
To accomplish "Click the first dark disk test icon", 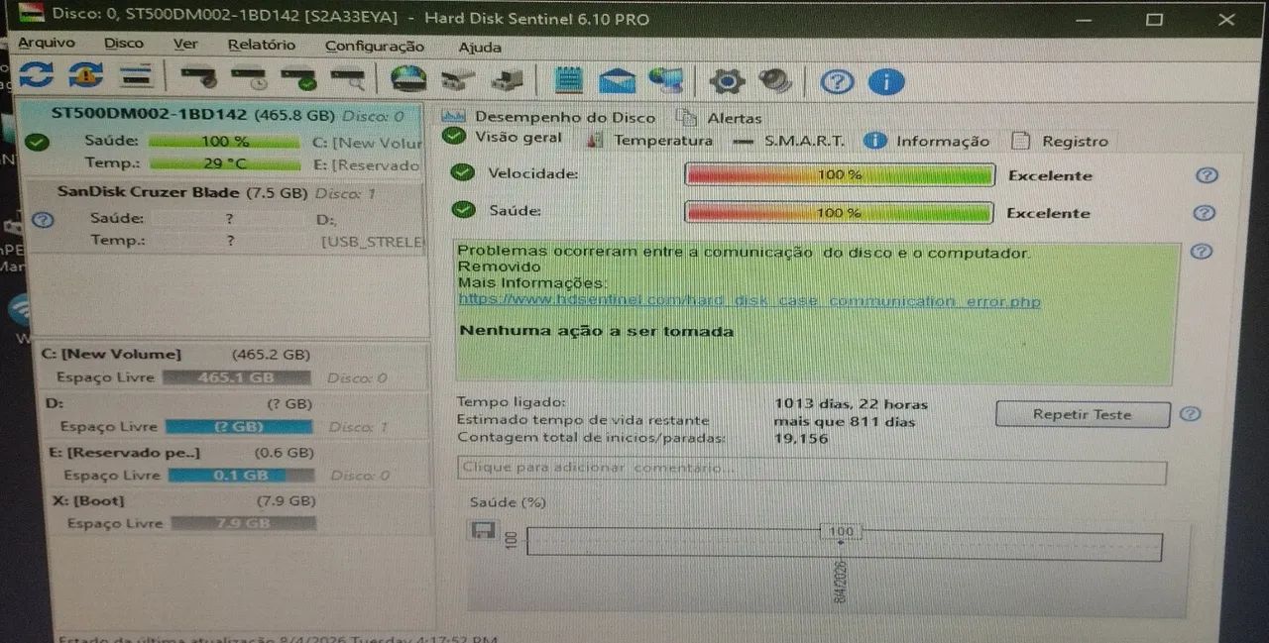I will pos(198,77).
